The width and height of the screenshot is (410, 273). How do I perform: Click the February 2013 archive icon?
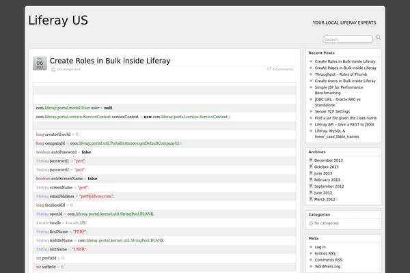coord(311,179)
